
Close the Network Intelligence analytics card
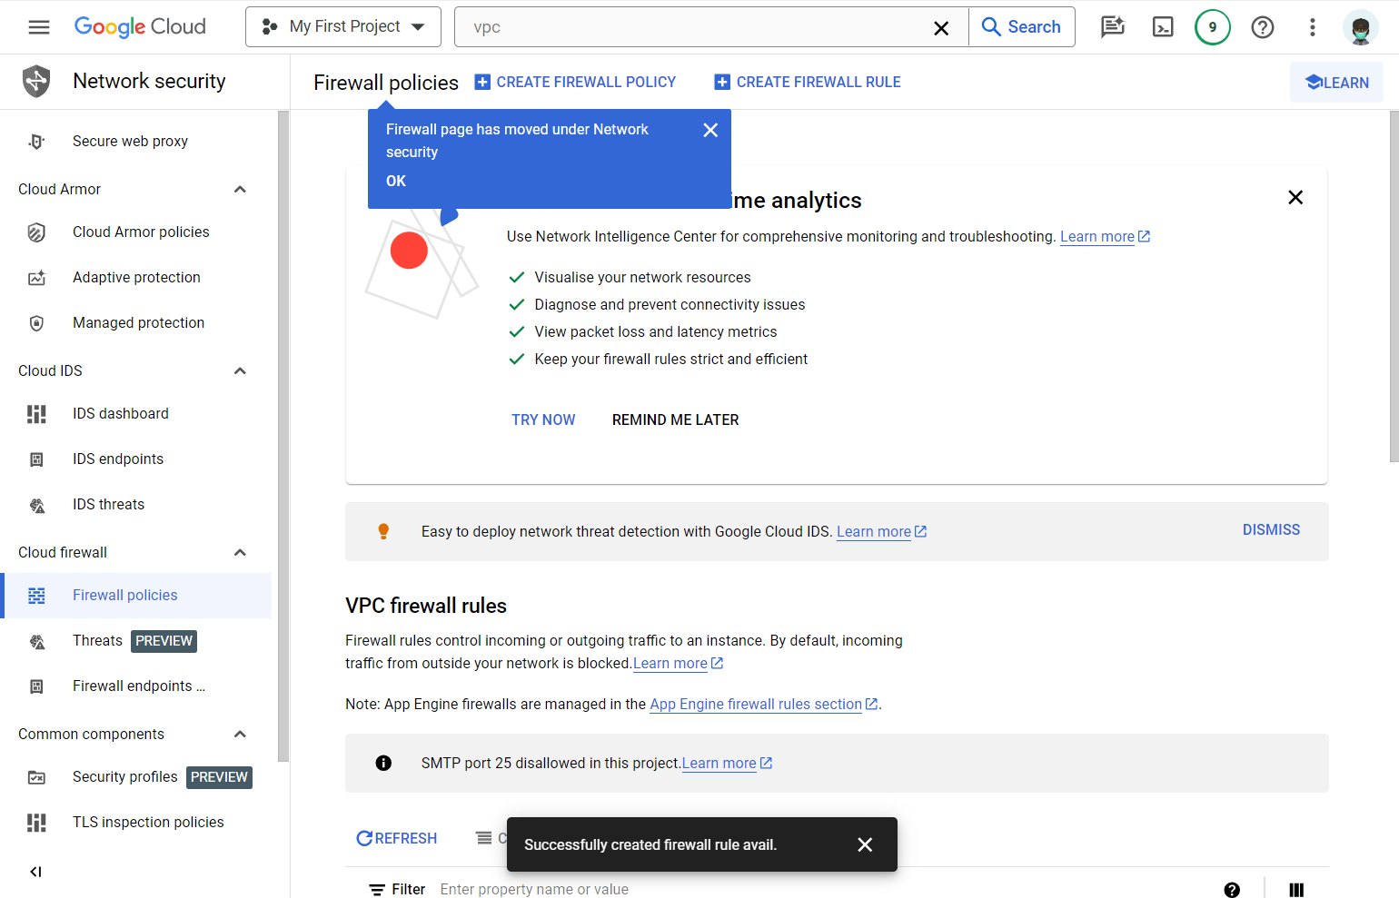tap(1295, 198)
